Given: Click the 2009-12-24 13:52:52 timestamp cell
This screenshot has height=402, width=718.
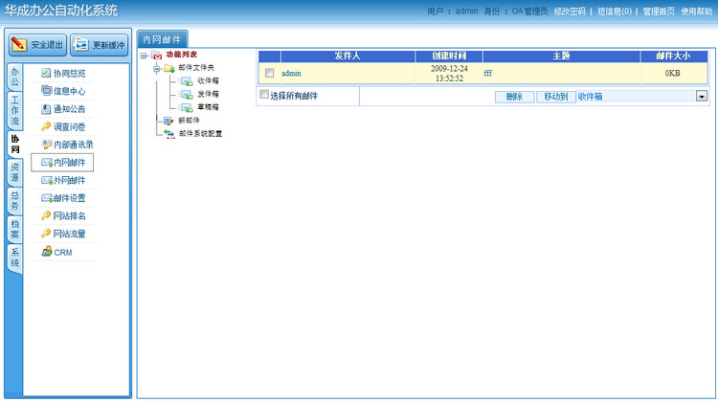Looking at the screenshot, I should [x=449, y=74].
